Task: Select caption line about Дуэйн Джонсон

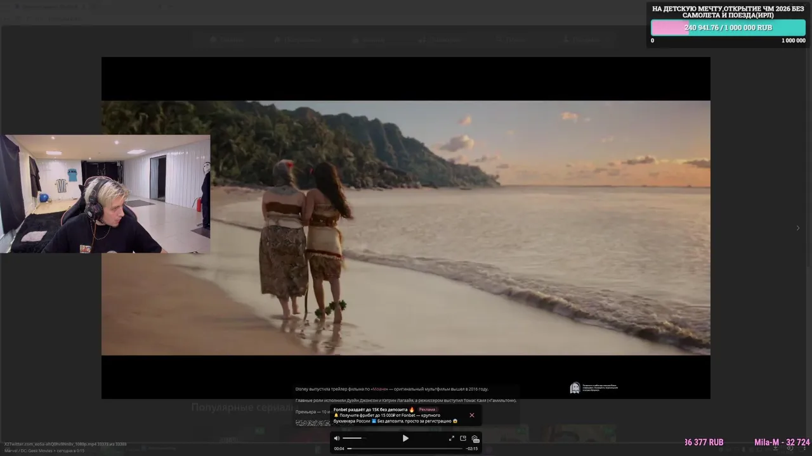Action: pyautogui.click(x=406, y=400)
